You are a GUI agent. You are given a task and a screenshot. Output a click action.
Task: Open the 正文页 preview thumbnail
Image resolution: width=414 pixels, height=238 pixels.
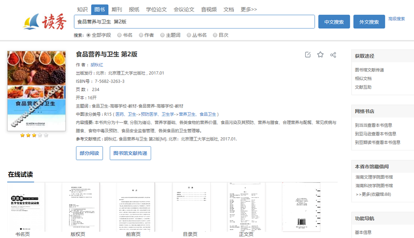(x=246, y=207)
